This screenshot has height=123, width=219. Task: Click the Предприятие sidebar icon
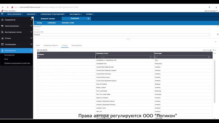[x=2, y=20]
